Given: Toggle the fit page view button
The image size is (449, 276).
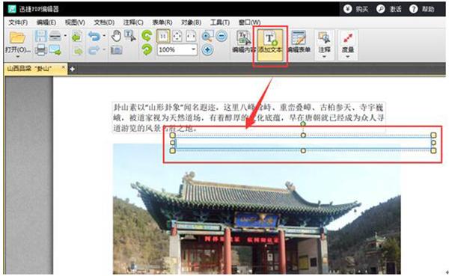Looking at the screenshot, I should pos(177,37).
